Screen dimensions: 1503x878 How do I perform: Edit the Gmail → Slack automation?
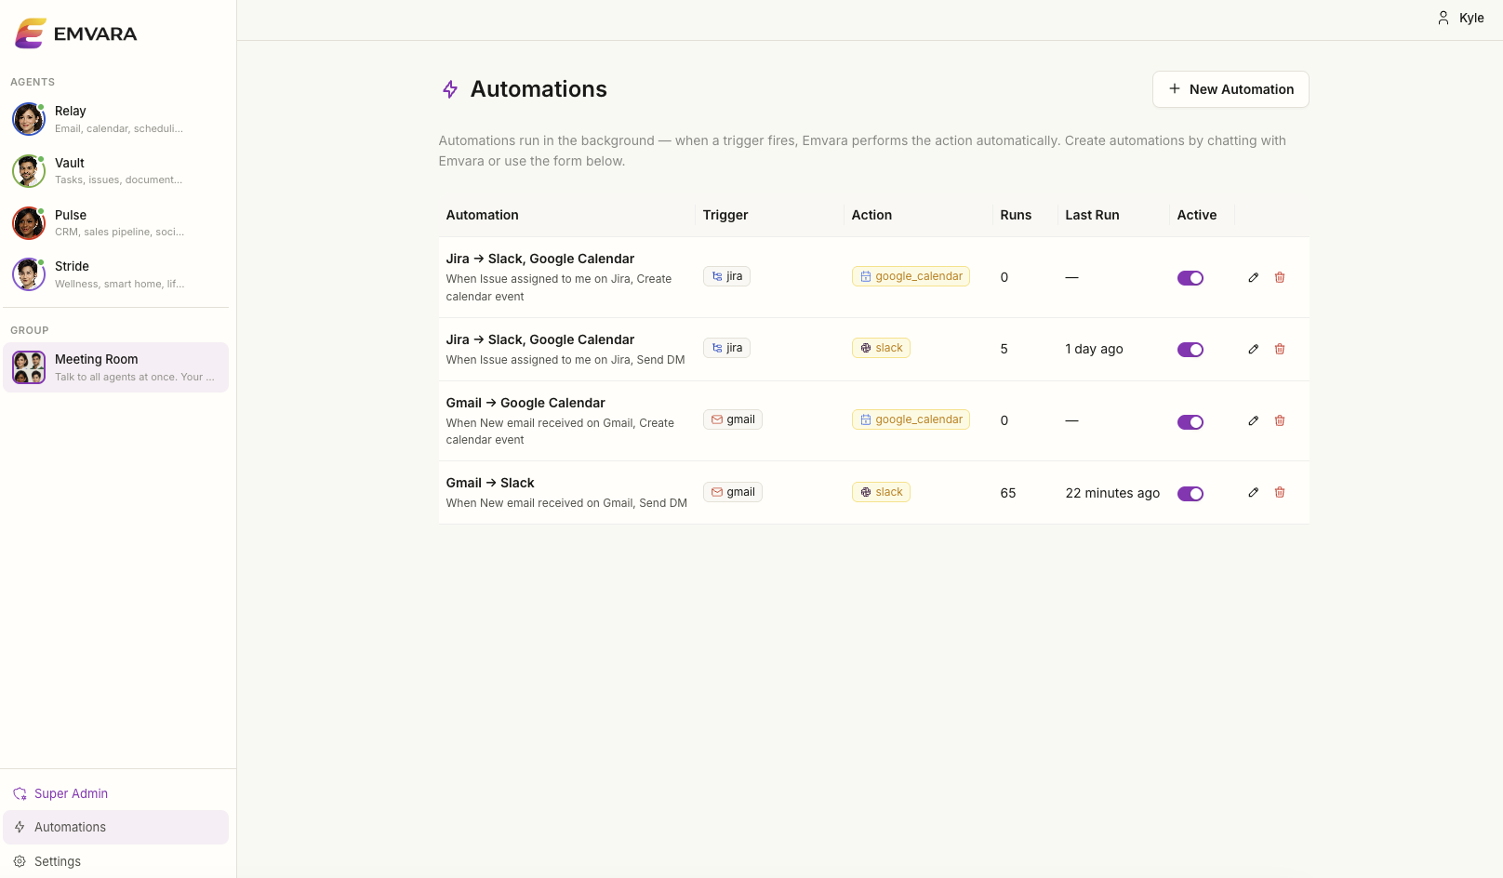pos(1253,493)
